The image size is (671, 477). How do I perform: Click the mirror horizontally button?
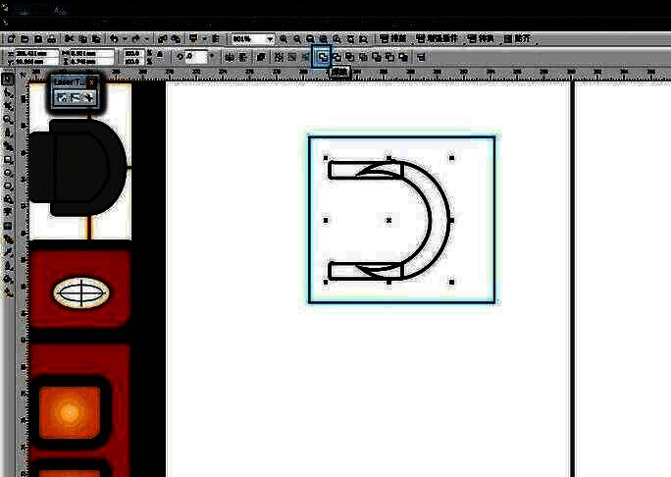click(x=228, y=57)
